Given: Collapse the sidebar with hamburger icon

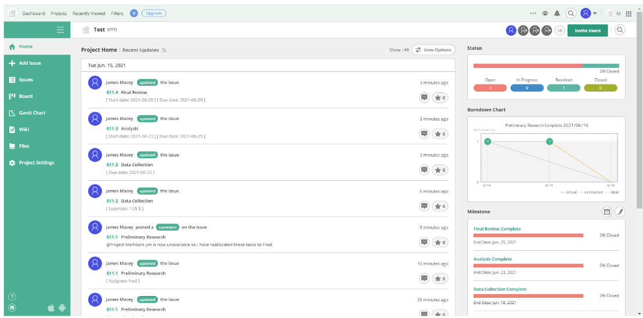Looking at the screenshot, I should point(60,30).
